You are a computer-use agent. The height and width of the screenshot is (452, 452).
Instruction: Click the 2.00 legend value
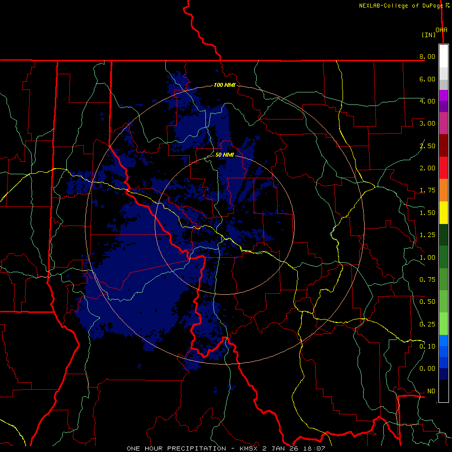tap(427, 168)
